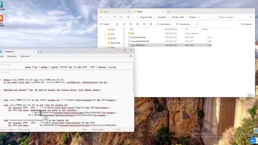Image resolution: width=258 pixels, height=145 pixels.
Task: Navigate to 3ds Max 2026 breadcrumb
Action: [178, 17]
